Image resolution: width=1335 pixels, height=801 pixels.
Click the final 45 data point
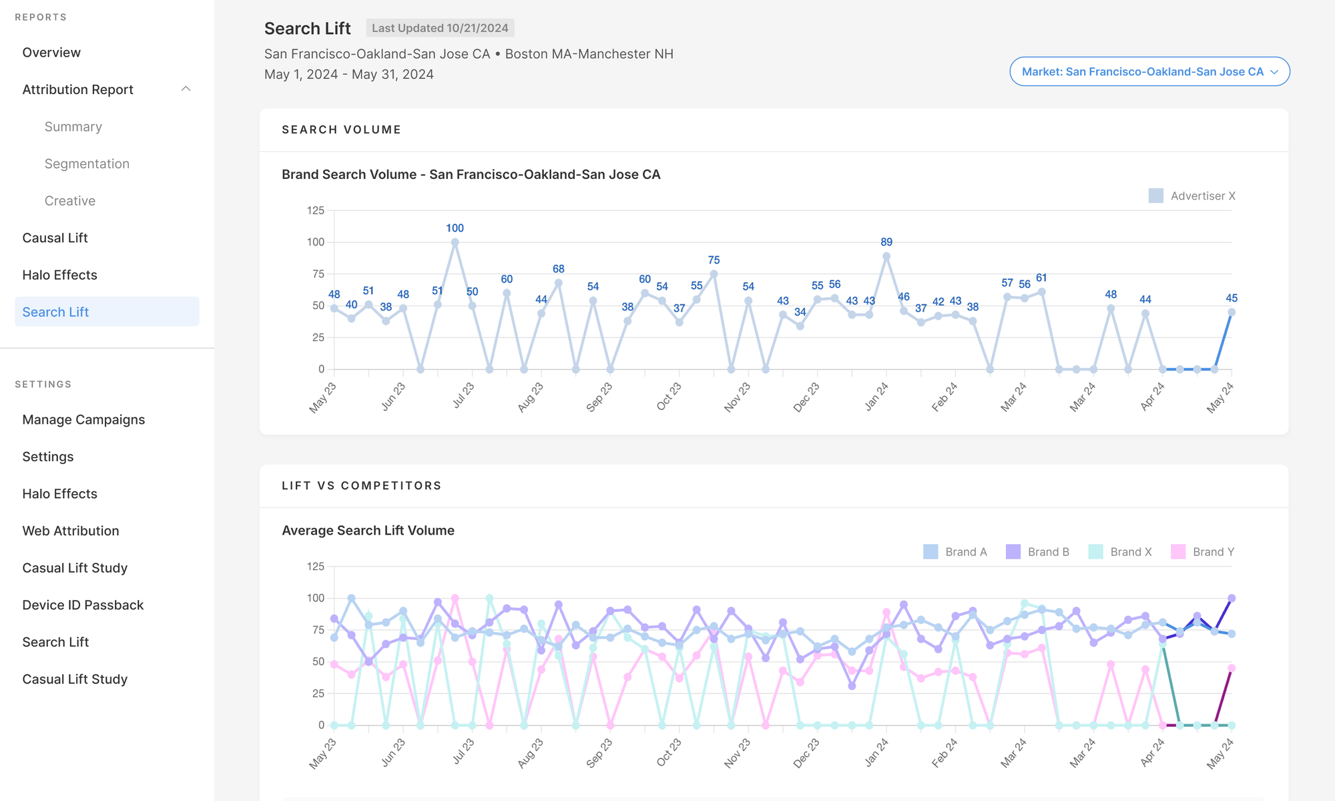point(1232,312)
